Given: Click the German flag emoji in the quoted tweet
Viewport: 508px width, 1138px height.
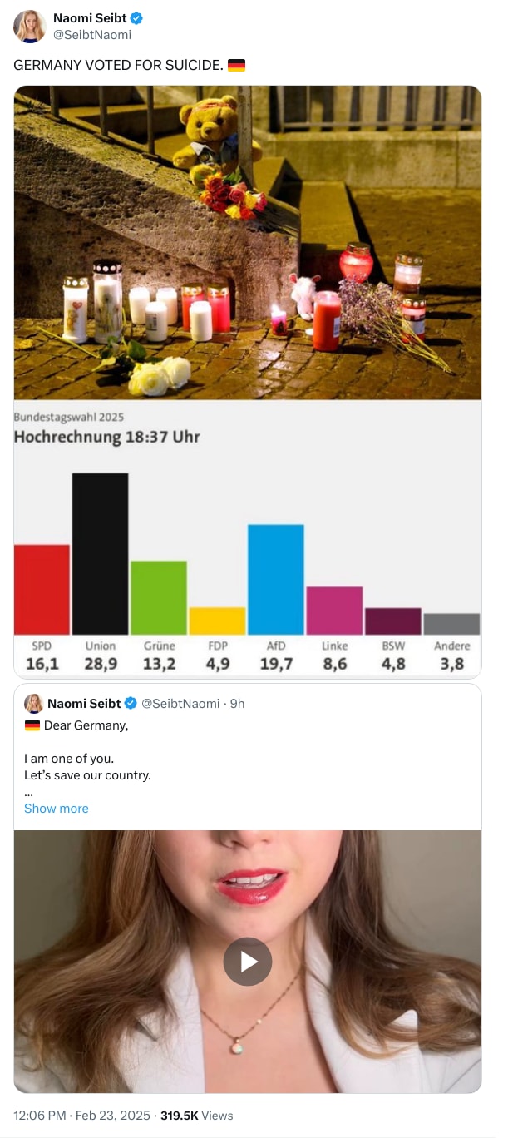Looking at the screenshot, I should (x=33, y=725).
